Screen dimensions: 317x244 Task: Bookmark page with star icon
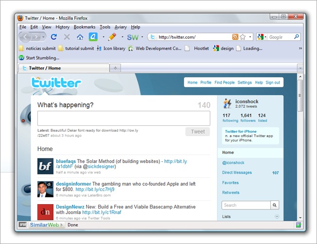pos(243,37)
